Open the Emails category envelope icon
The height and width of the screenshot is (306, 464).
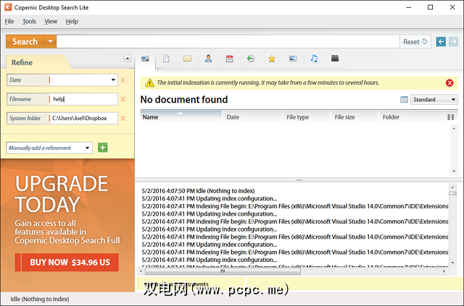[x=187, y=59]
